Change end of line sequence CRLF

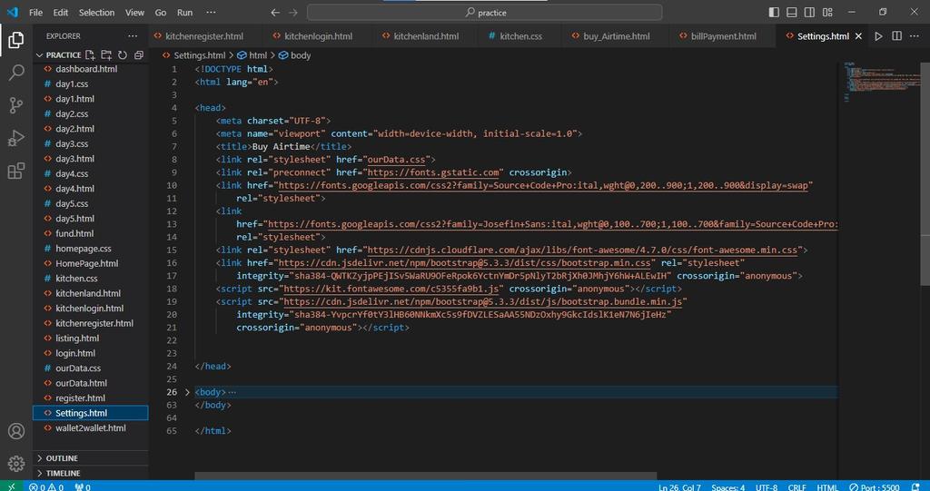(x=796, y=486)
